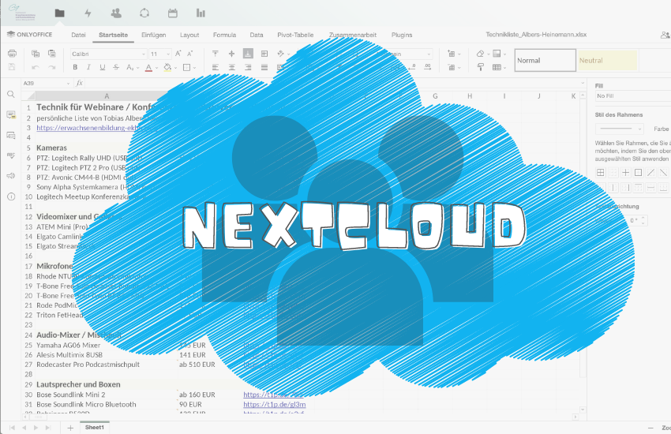The width and height of the screenshot is (671, 434).
Task: Open the Comments panel in the left sidebar
Action: [x=11, y=114]
